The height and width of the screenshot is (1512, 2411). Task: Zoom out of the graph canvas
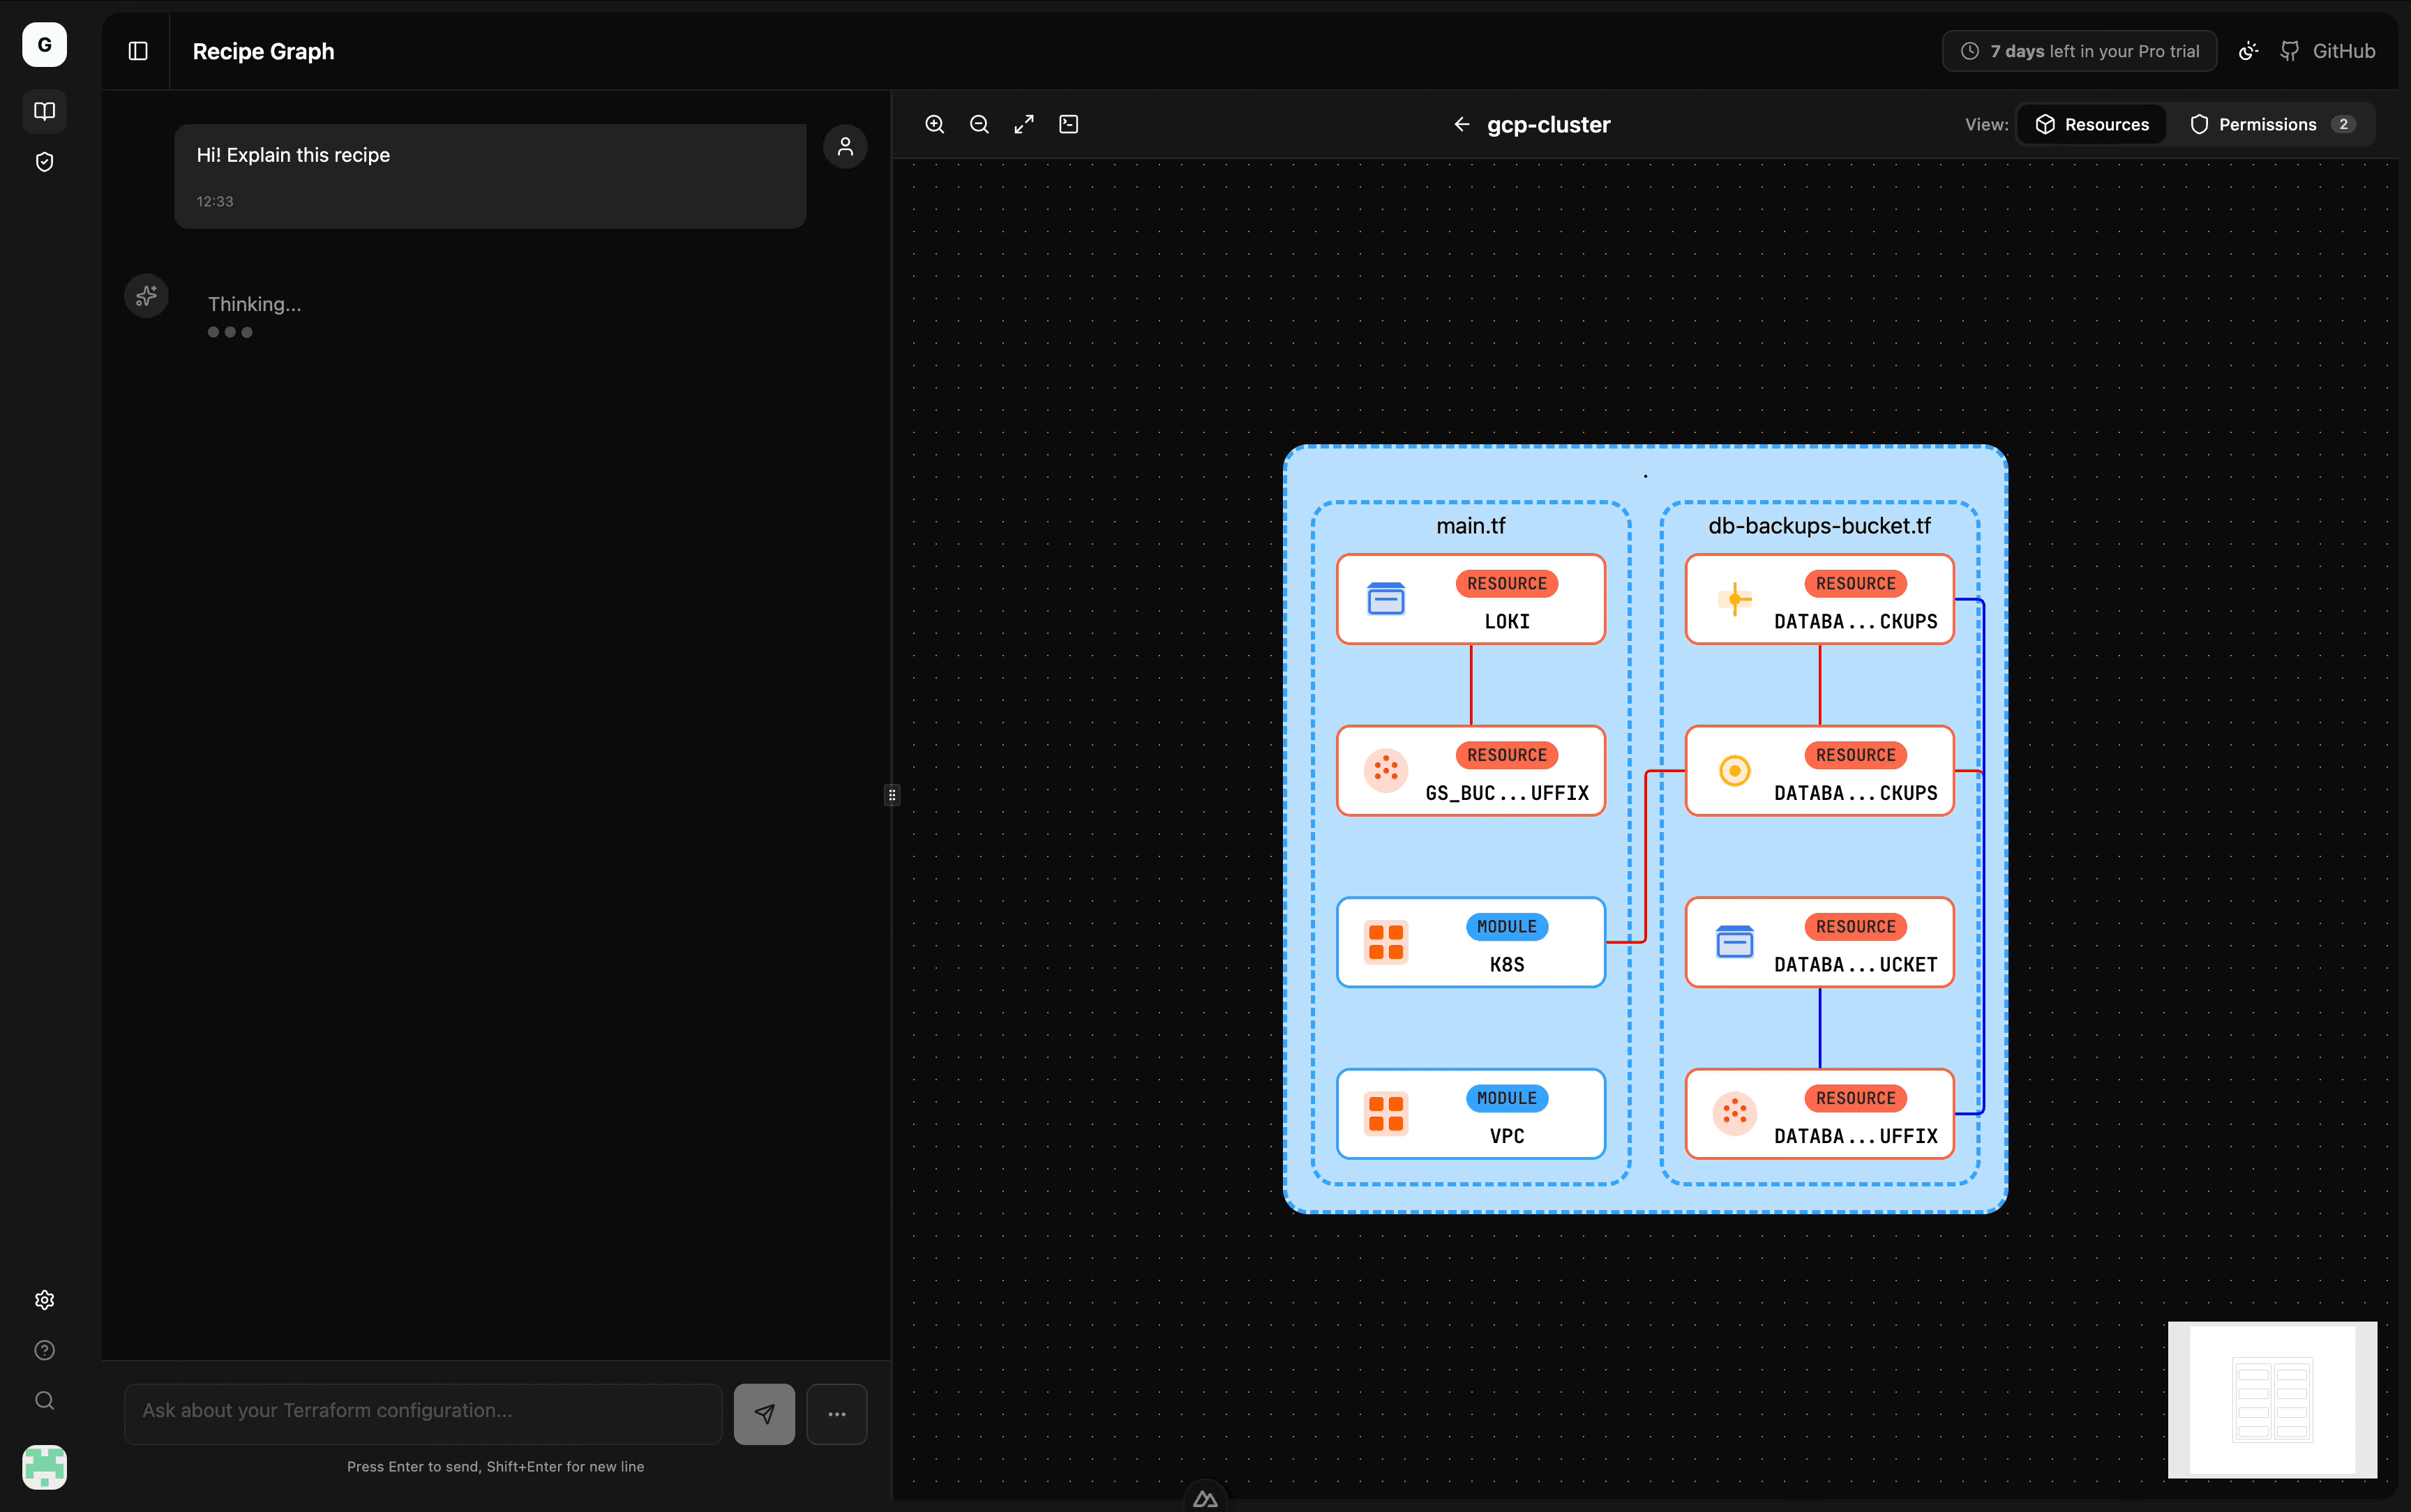tap(979, 124)
